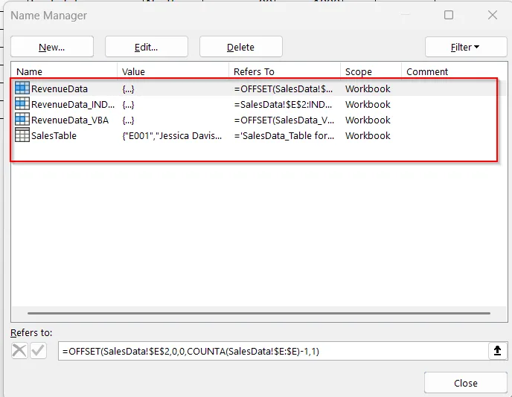Click the {"E001","Jessica Davis... value cell
Image resolution: width=512 pixels, height=397 pixels.
(x=172, y=135)
